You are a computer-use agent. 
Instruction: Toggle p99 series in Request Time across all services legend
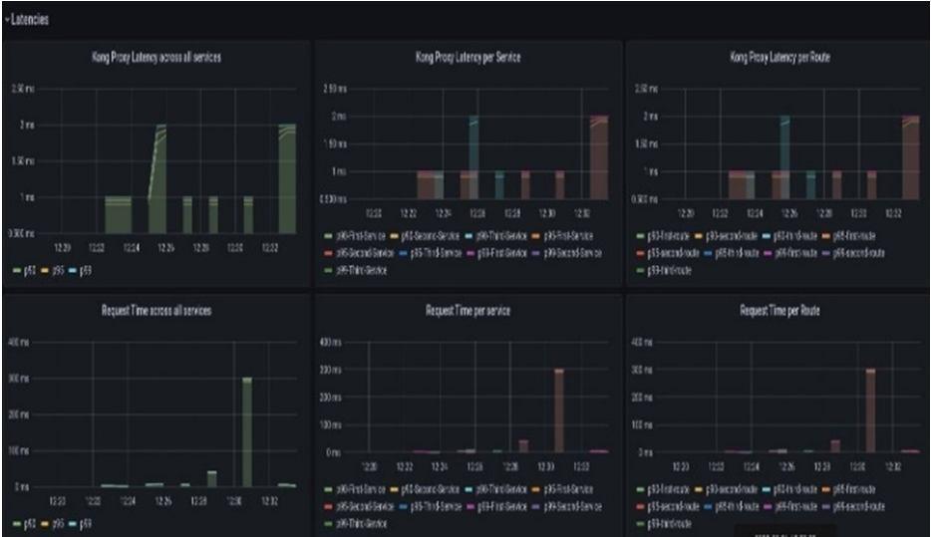(80, 524)
